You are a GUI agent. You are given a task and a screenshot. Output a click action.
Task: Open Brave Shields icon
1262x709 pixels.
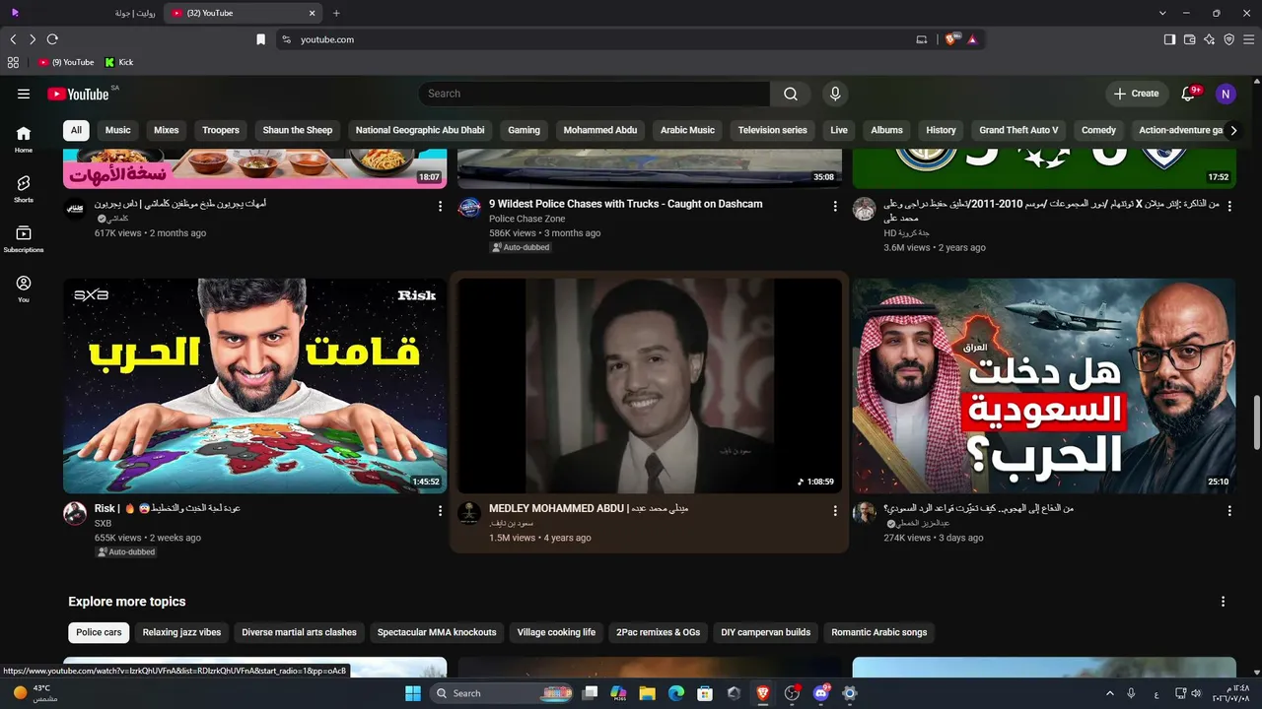951,39
